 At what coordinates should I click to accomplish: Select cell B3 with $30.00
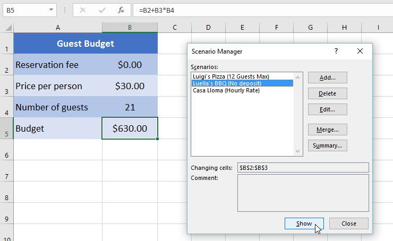tap(130, 85)
